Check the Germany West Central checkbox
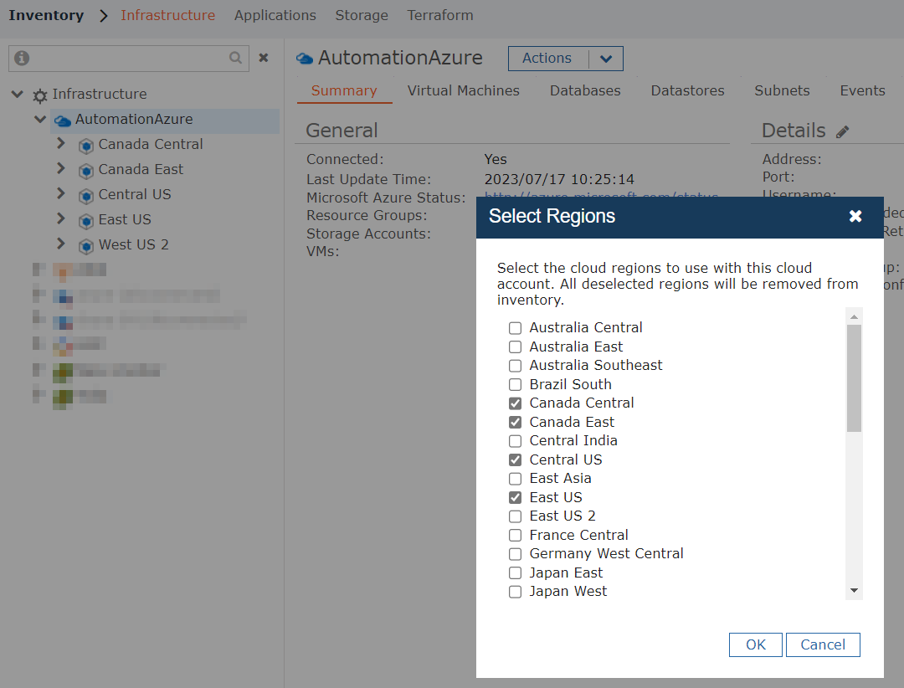The image size is (904, 688). (x=515, y=554)
